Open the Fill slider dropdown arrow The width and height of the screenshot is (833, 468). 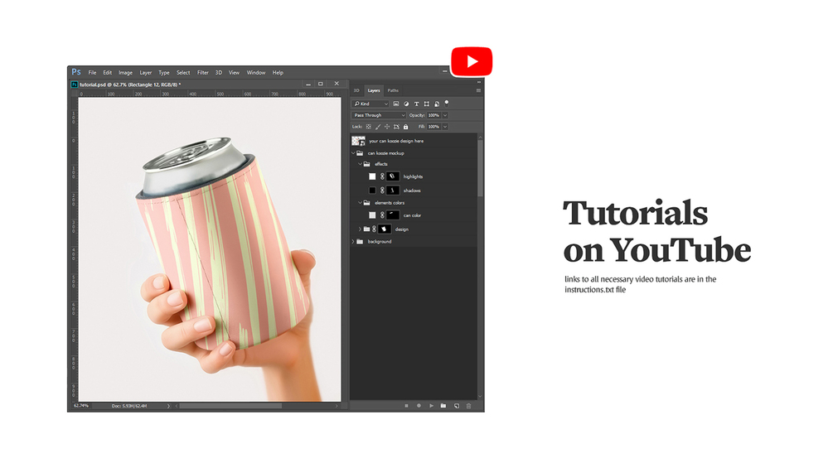(x=445, y=127)
